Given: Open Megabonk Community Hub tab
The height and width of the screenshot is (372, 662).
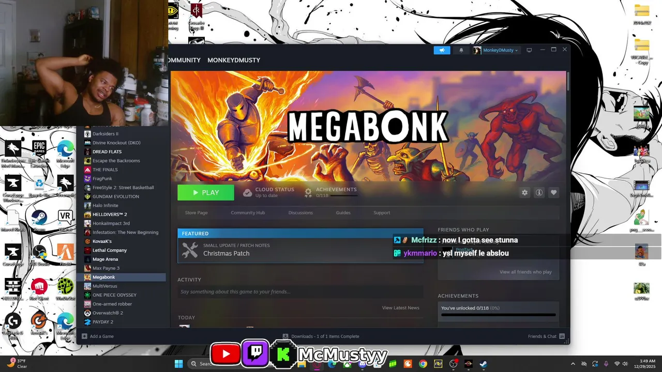Looking at the screenshot, I should point(248,212).
